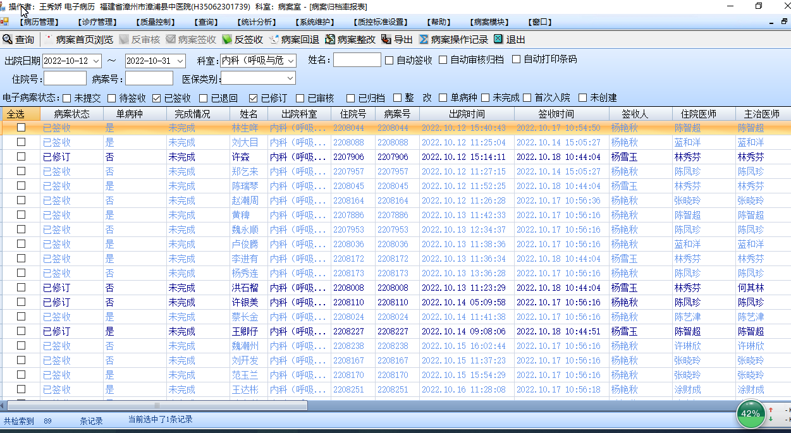Uncheck the 已修订 status filter

253,98
